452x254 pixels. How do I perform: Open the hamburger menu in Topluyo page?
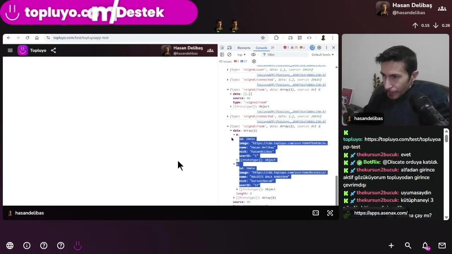point(10,50)
